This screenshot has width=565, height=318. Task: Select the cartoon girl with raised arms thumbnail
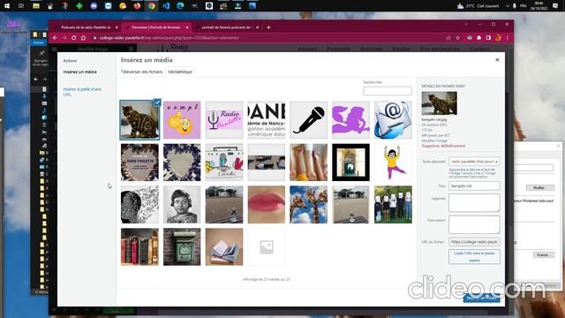393,163
